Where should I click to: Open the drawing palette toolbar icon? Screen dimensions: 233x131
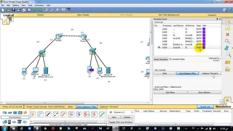pos(63,10)
